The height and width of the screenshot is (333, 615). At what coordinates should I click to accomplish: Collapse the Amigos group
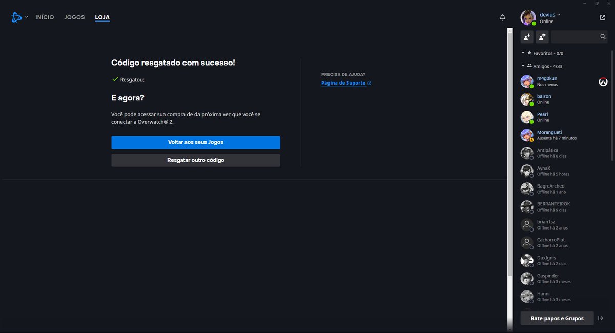[523, 66]
